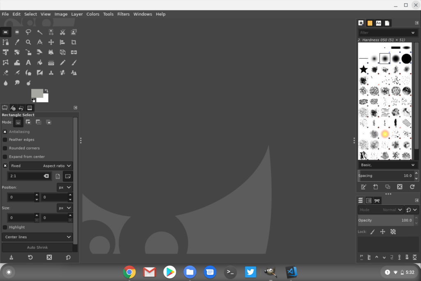Select the Crop tool
This screenshot has height=281, width=421.
pyautogui.click(x=74, y=42)
